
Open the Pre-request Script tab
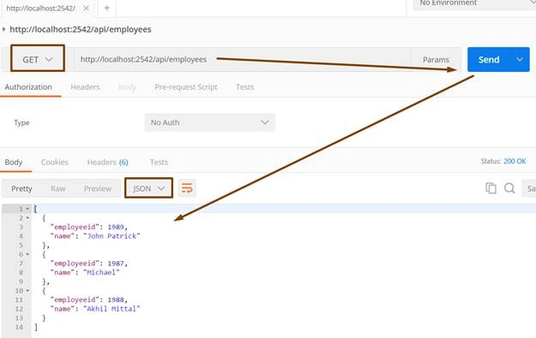(186, 87)
